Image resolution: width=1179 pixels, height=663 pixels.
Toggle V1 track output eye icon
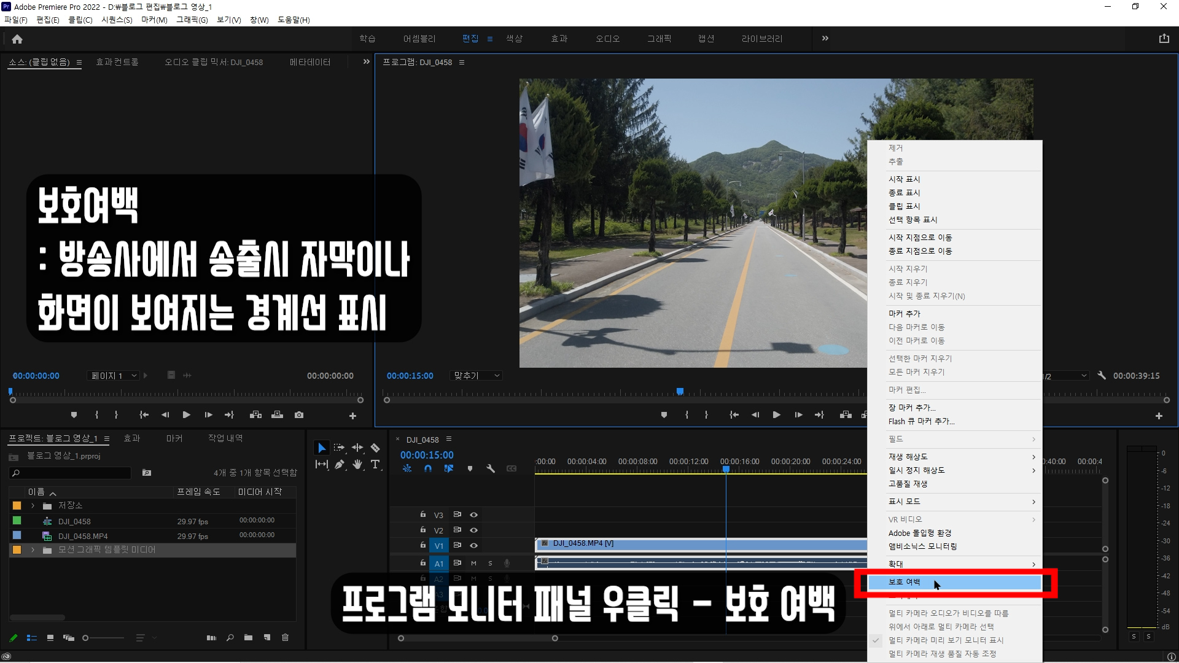[x=473, y=545]
